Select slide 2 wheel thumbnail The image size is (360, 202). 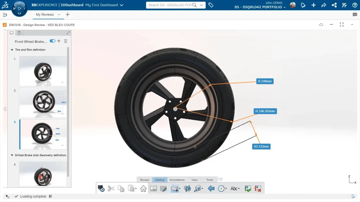click(43, 102)
